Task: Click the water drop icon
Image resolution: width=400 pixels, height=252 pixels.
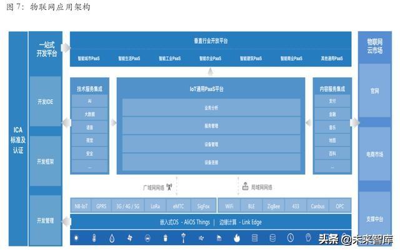Action: pos(111,238)
